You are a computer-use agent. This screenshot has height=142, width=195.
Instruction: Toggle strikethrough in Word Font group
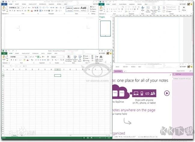pyautogui.click(x=18, y=11)
